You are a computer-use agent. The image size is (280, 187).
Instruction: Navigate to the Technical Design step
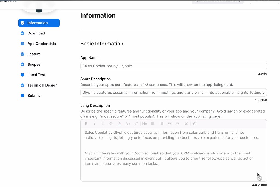point(42,85)
